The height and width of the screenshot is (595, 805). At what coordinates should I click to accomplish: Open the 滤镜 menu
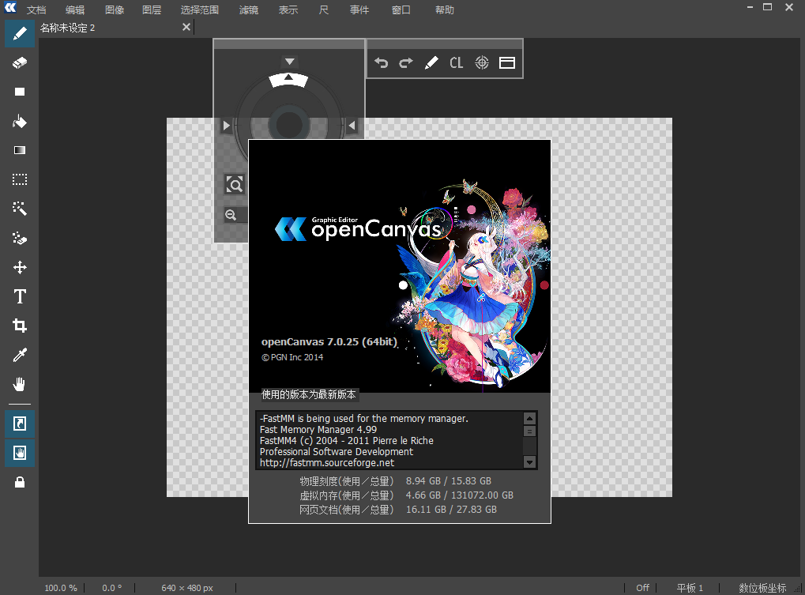pos(248,9)
